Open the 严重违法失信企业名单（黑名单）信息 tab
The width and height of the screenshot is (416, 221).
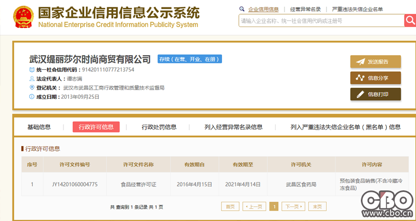[345, 127]
